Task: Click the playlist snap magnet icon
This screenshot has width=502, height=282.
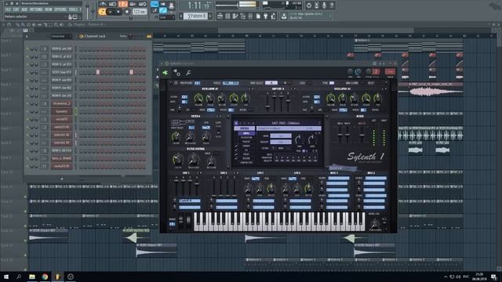Action: point(9,24)
